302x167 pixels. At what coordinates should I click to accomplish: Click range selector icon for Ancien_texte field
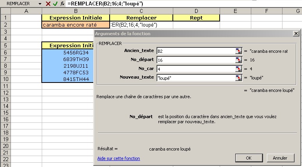238,51
